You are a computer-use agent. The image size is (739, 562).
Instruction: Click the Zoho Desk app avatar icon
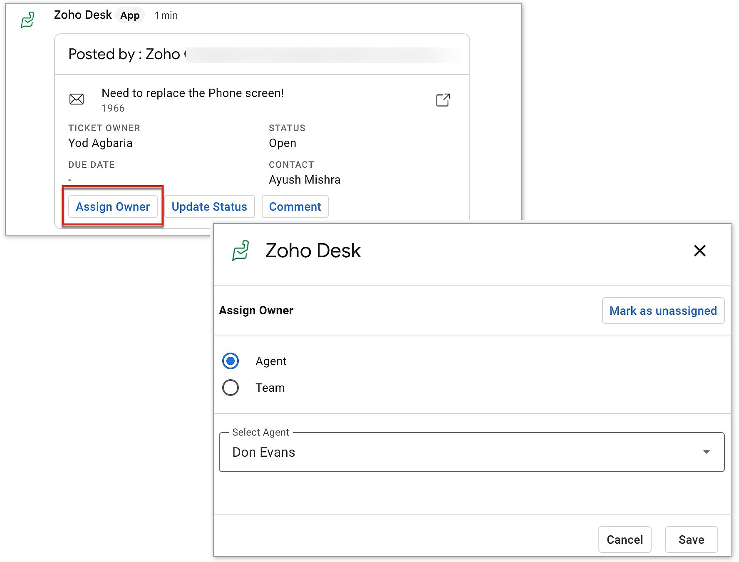pyautogui.click(x=27, y=20)
